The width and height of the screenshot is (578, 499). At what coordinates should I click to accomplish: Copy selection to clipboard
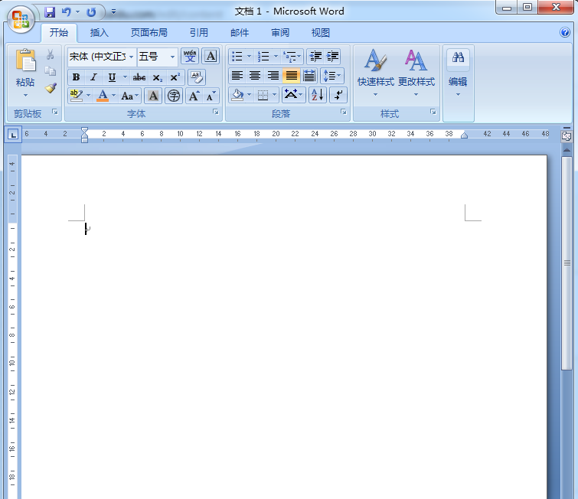click(50, 70)
